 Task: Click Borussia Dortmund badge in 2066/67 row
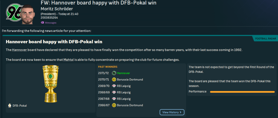tap(114, 105)
